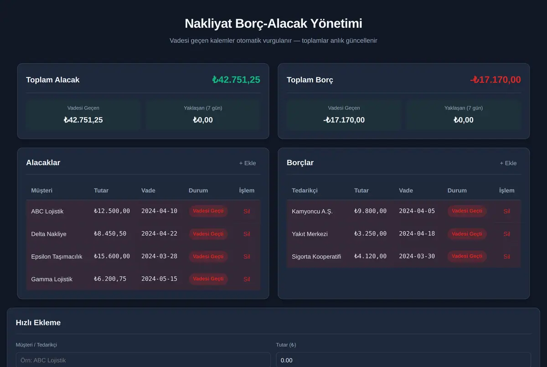
Task: Select the Gamma Lojistik customer name
Action: 52,279
